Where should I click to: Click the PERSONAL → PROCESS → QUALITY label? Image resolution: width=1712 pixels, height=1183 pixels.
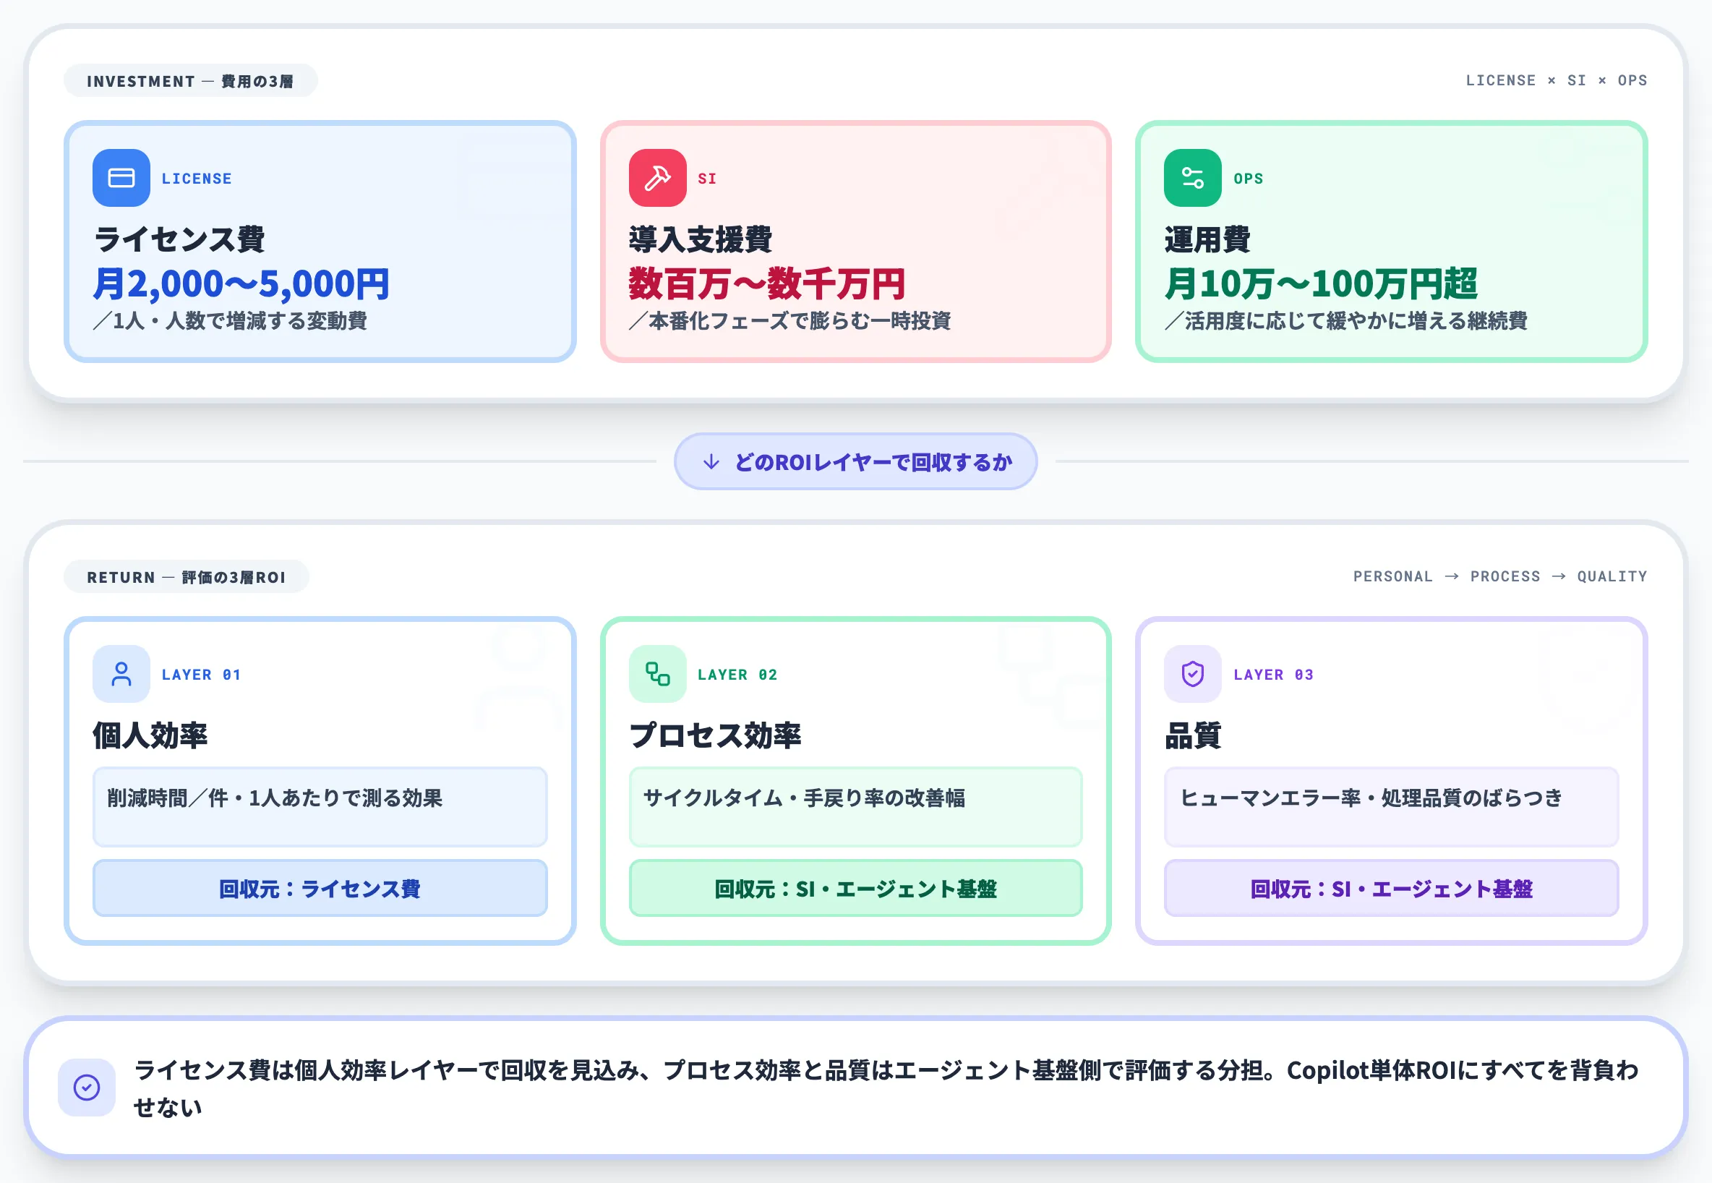[1500, 576]
